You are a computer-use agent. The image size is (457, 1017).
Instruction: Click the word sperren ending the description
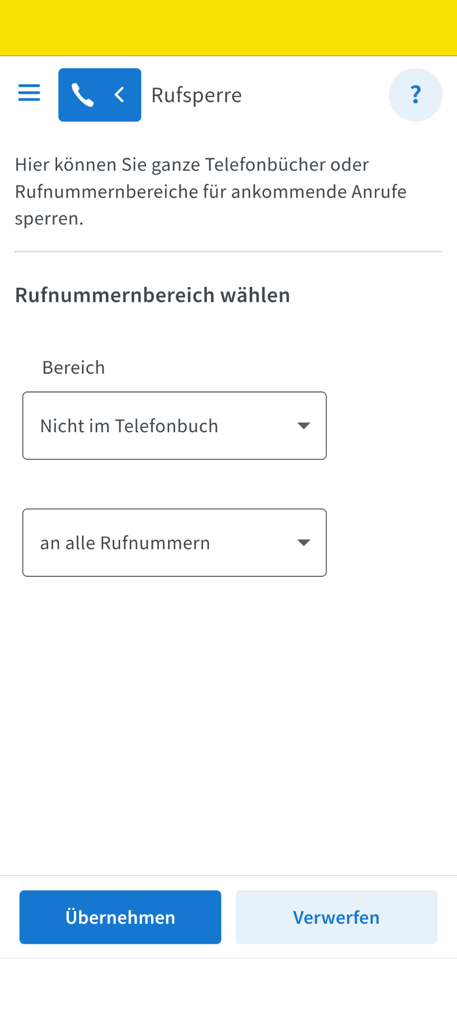tap(49, 219)
